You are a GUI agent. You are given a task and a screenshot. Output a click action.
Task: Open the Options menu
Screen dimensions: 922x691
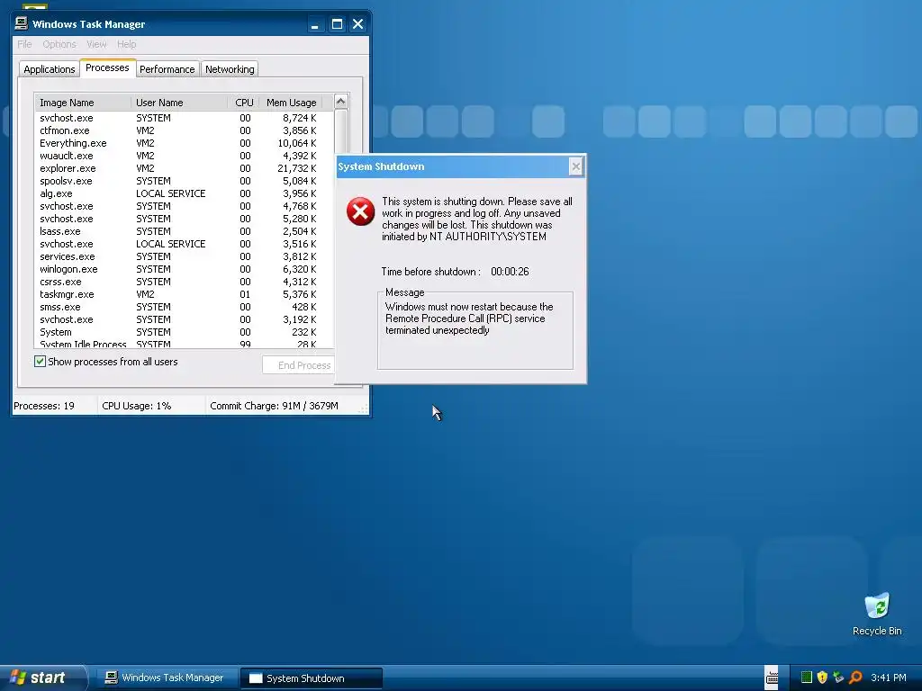pyautogui.click(x=59, y=44)
